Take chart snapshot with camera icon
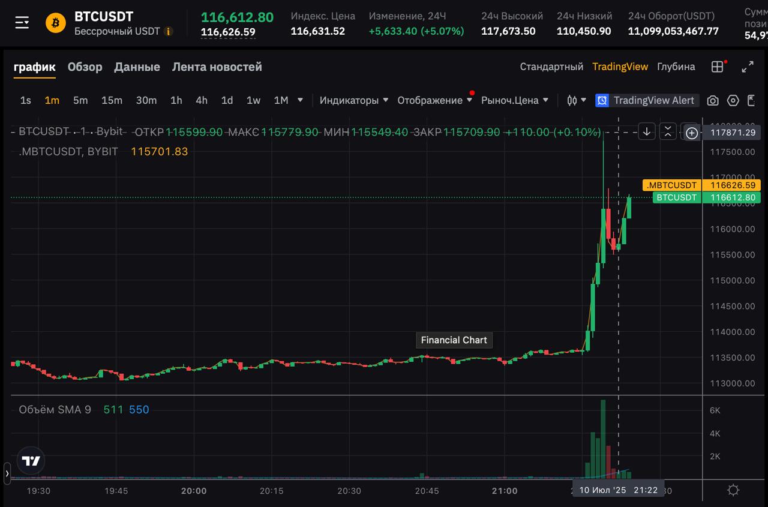 [x=713, y=100]
